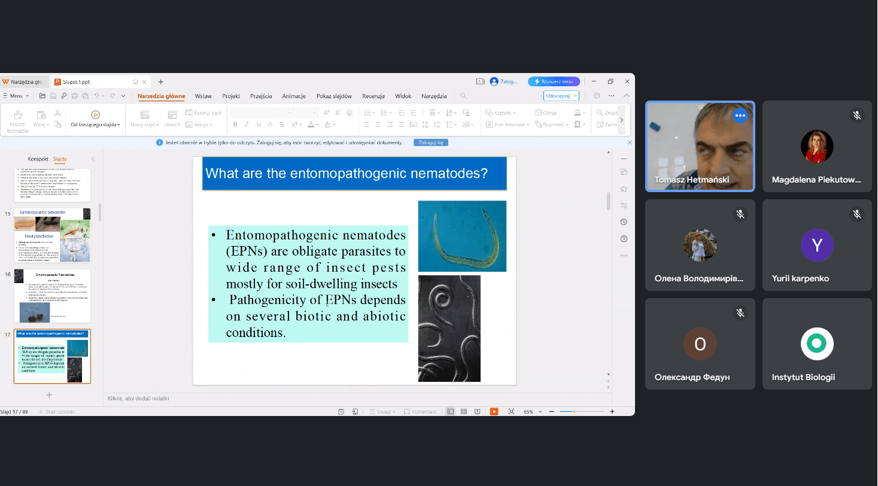Click the Zalog... account login button
Screen dimensions: 878x486
503,81
